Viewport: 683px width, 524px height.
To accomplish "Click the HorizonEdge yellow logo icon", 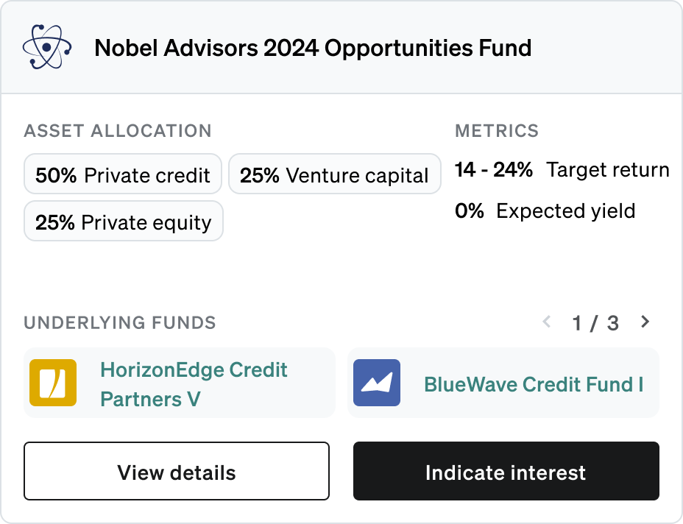I will click(53, 383).
